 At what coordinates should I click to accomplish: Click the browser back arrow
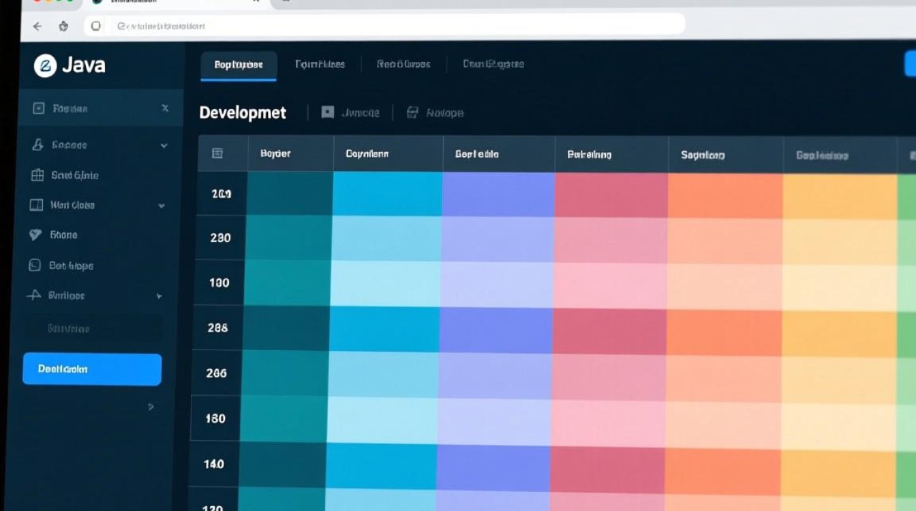tap(37, 27)
